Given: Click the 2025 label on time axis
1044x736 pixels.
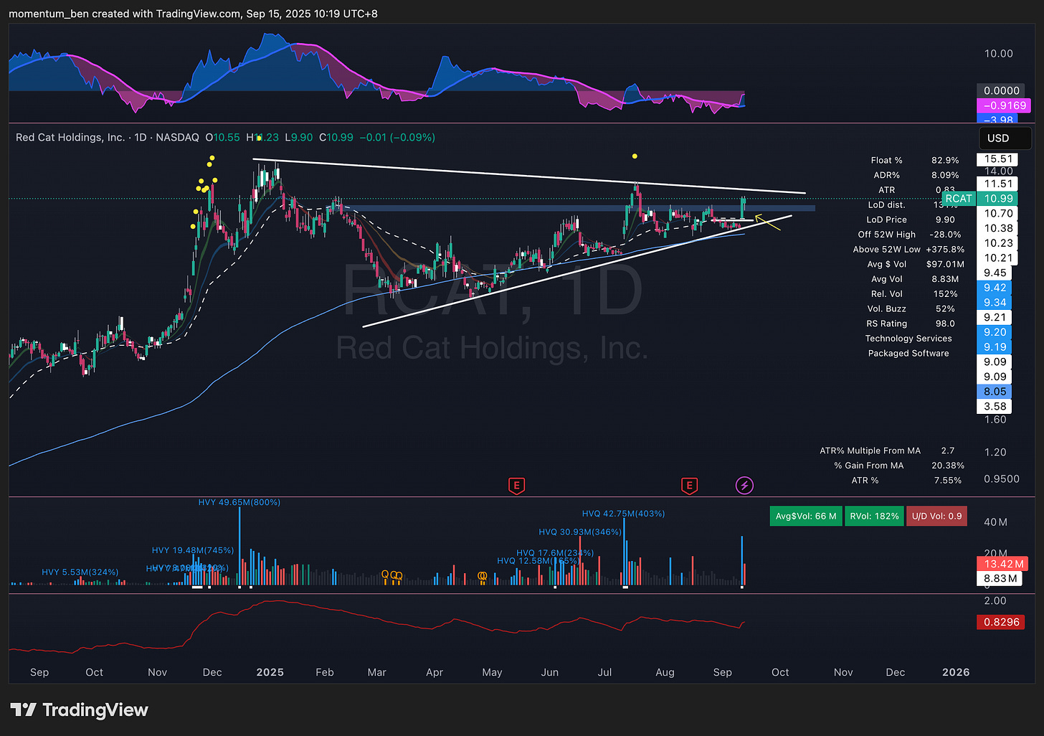Looking at the screenshot, I should point(270,672).
